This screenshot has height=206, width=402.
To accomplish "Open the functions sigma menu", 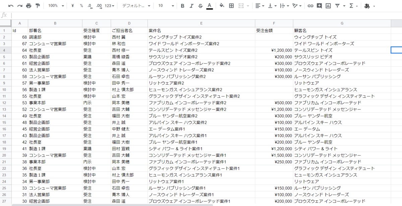I will (353, 6).
